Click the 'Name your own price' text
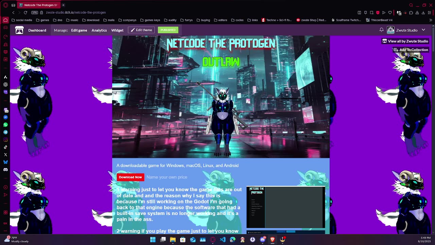 tap(167, 177)
